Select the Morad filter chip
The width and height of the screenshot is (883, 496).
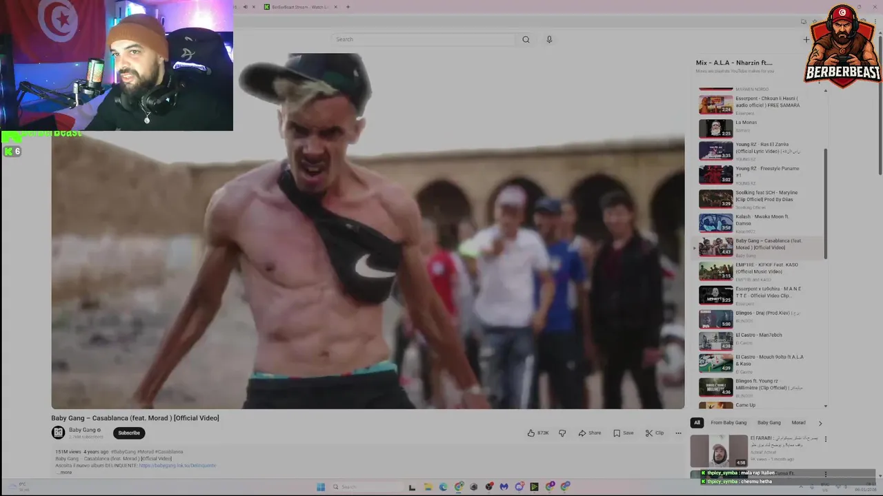click(798, 422)
